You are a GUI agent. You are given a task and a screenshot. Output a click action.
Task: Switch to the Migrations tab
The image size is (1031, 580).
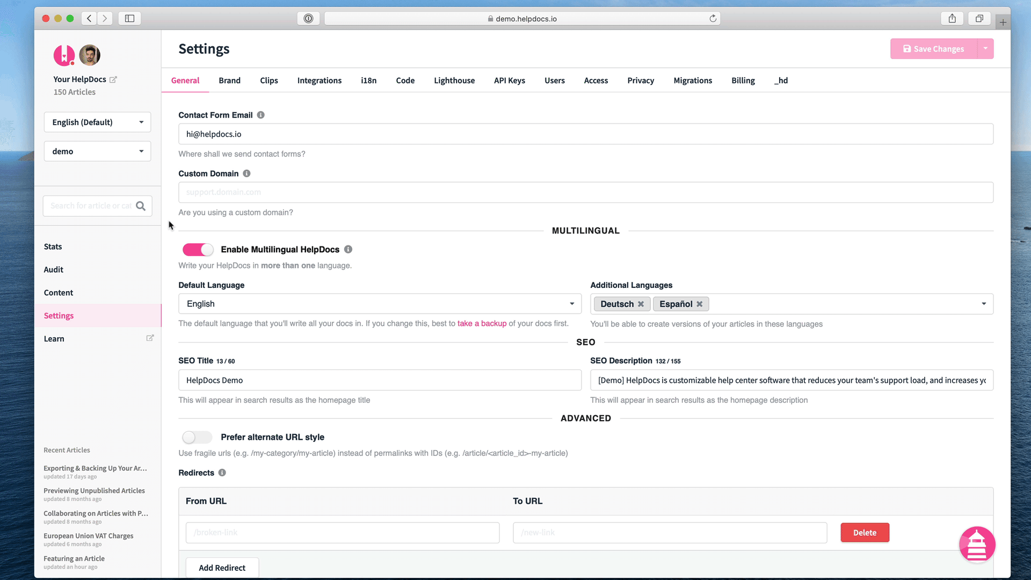[x=693, y=81]
